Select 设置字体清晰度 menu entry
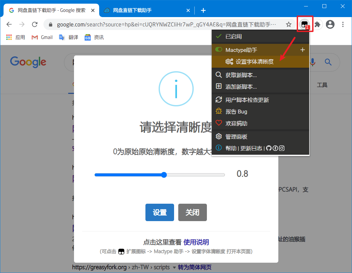 tap(254, 62)
